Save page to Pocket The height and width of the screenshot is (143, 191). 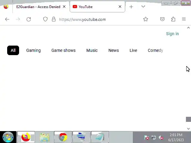[x=162, y=19]
